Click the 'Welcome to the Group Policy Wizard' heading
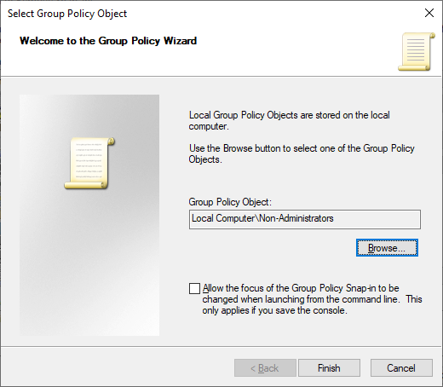This screenshot has width=443, height=387. pos(108,41)
